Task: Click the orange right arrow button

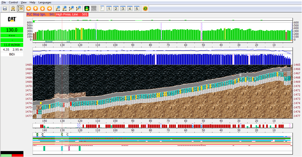Action: click(x=49, y=8)
